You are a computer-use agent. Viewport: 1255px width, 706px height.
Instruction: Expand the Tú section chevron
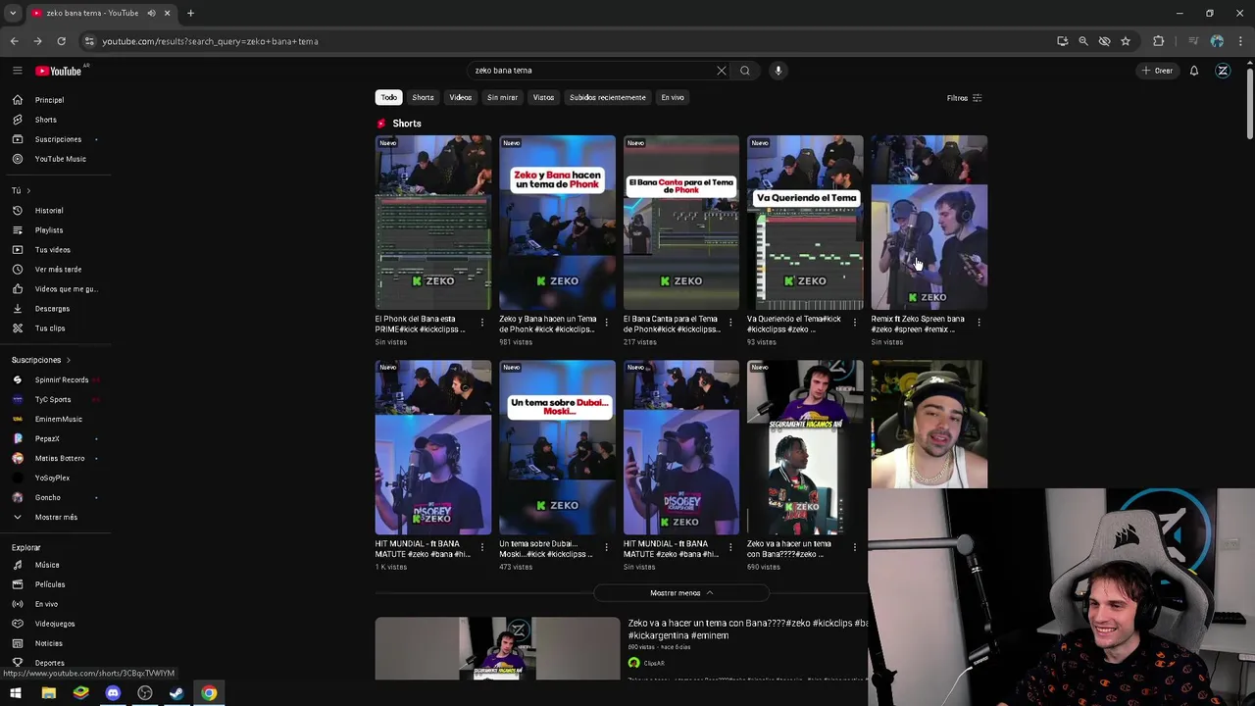point(28,190)
